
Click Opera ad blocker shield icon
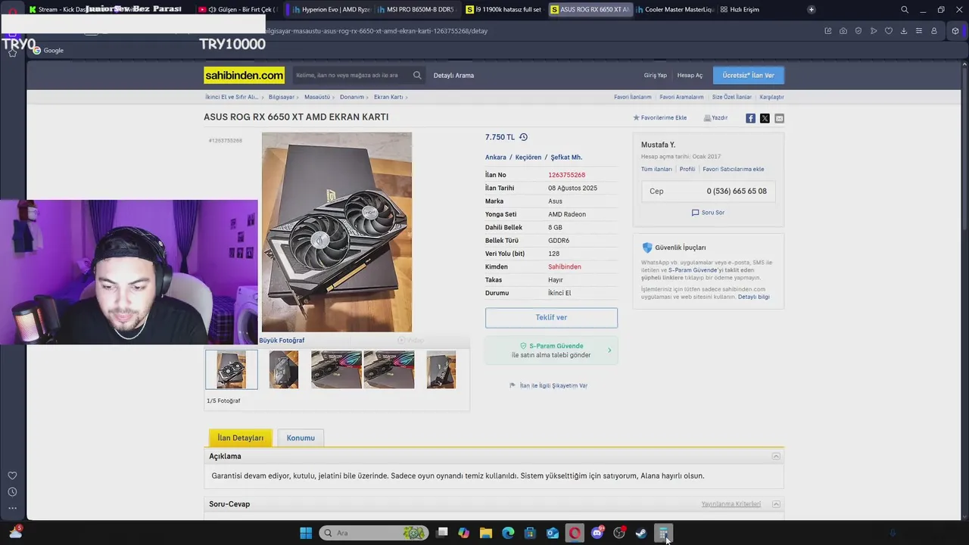[858, 31]
